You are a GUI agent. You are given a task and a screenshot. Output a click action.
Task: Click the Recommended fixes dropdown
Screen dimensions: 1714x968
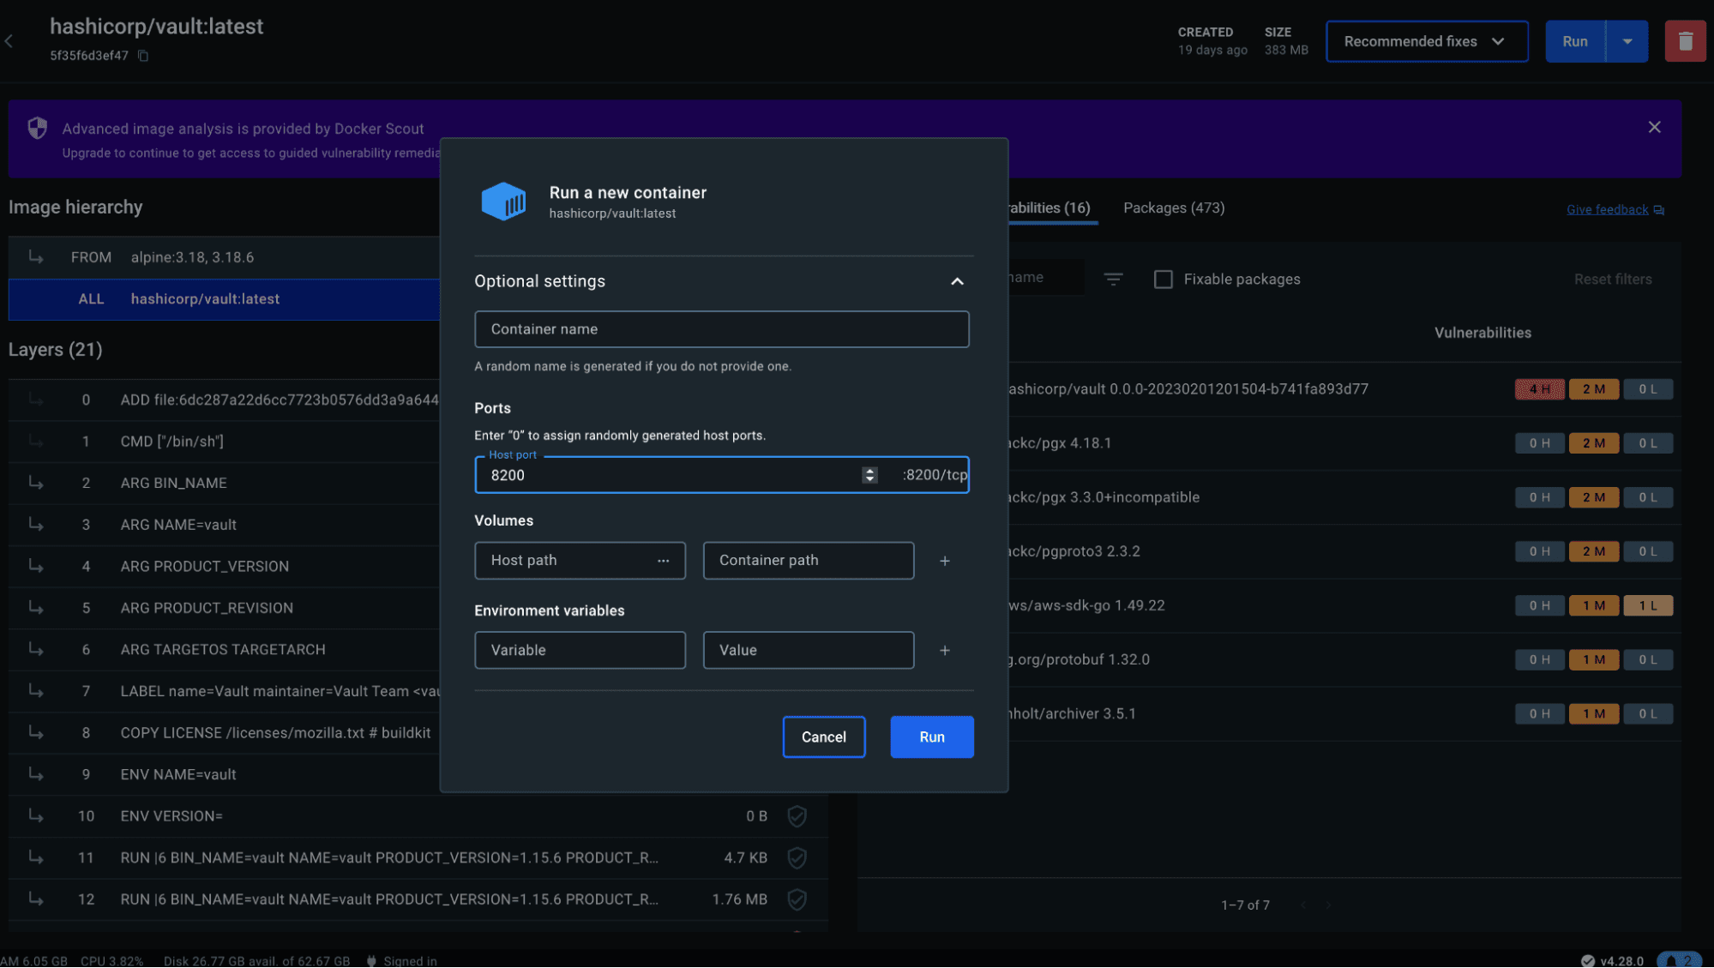pos(1426,40)
